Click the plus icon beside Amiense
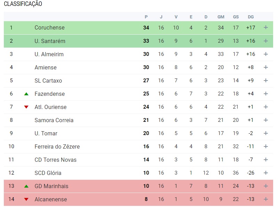 pos(265,67)
